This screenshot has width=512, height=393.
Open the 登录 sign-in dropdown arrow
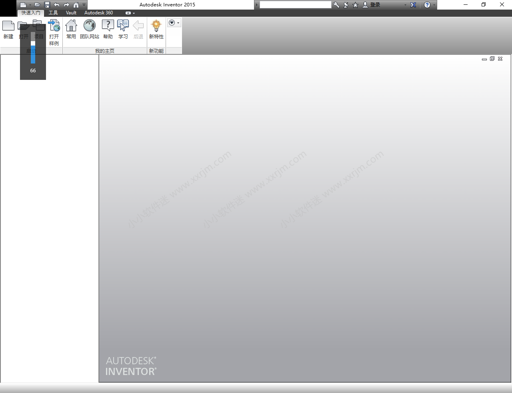coord(405,5)
